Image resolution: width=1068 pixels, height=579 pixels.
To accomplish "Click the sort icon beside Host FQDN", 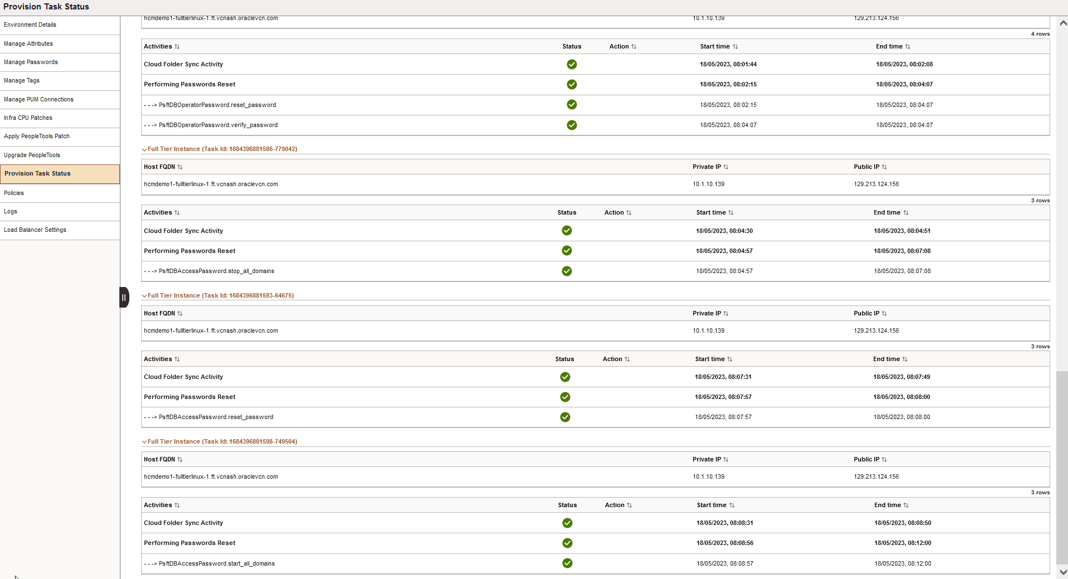I will point(180,167).
